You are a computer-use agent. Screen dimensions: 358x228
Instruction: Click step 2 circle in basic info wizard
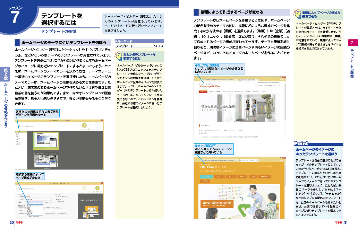pyautogui.click(x=97, y=188)
